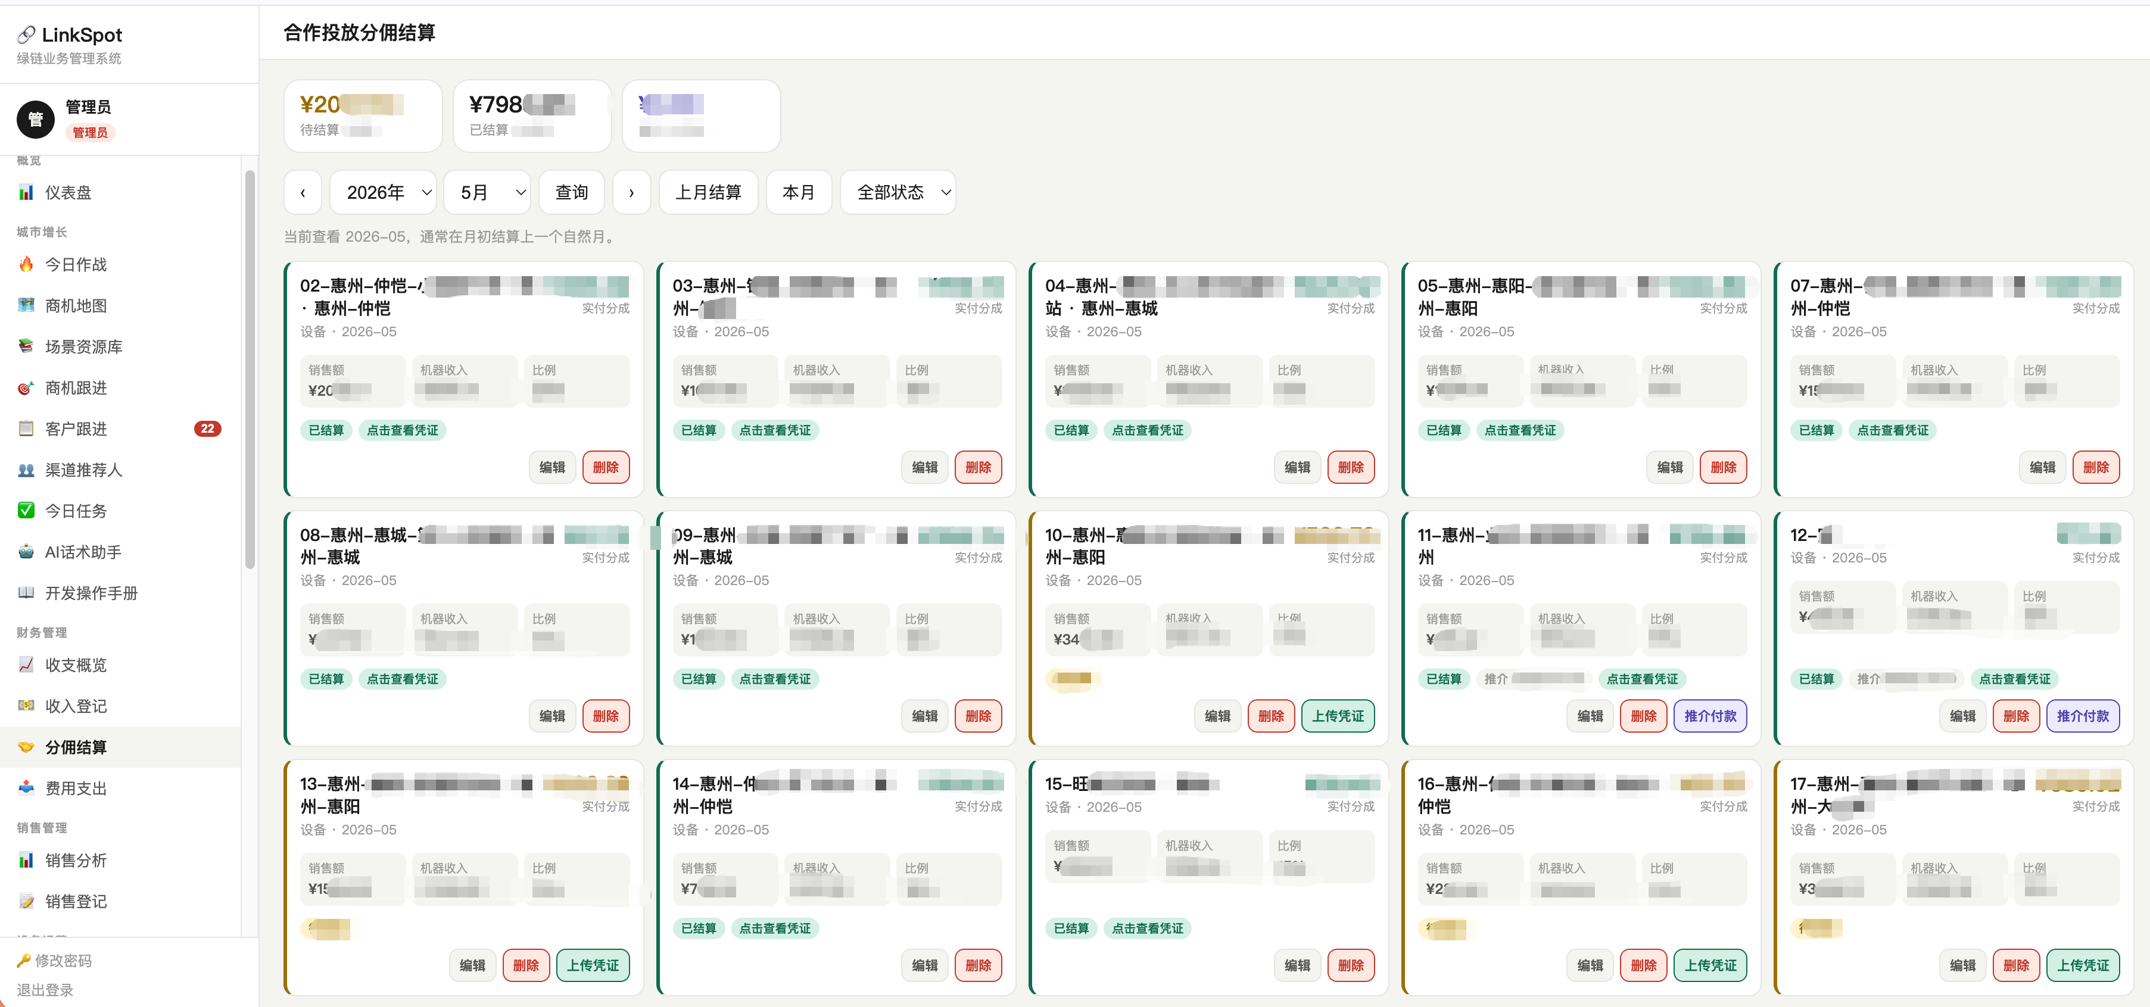2150x1007 pixels.
Task: Click 删除 on the 07-惠州 card
Action: tap(2096, 467)
